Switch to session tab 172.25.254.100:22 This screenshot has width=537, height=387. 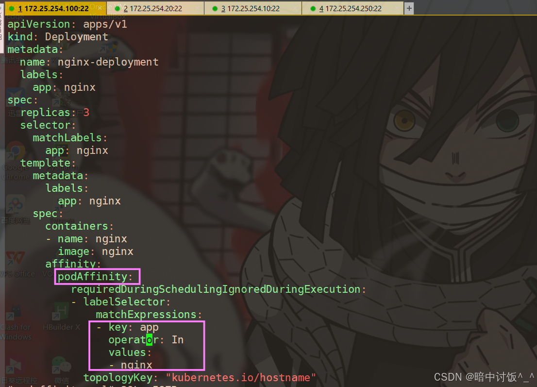[x=56, y=9]
